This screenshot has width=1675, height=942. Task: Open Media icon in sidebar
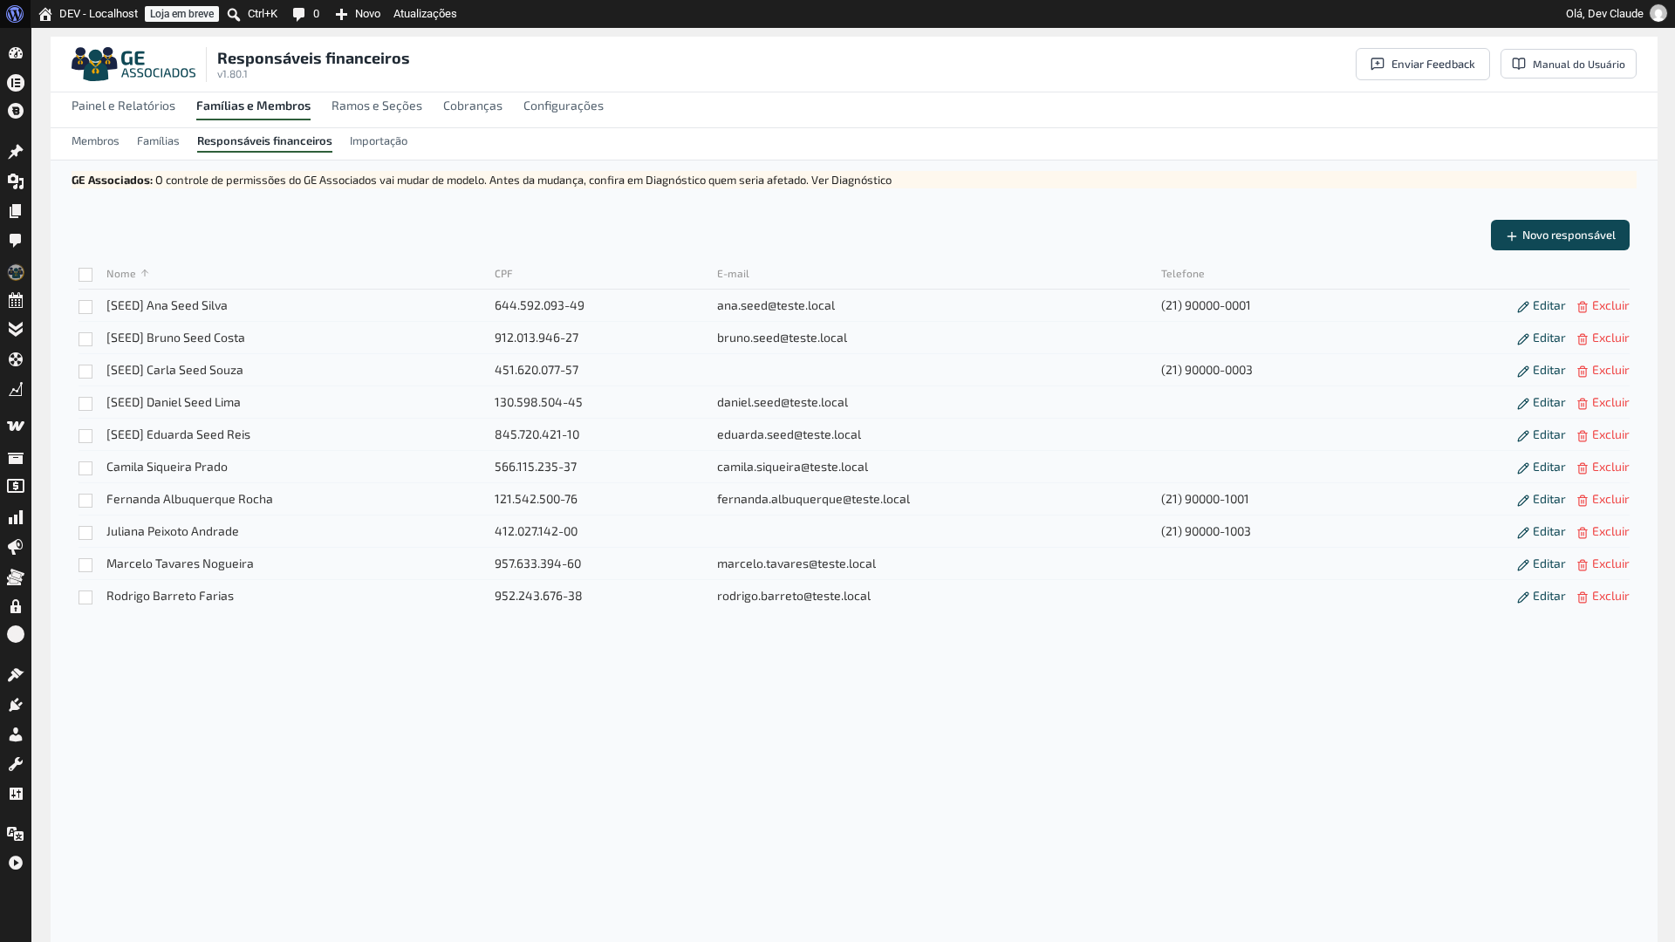[x=16, y=181]
